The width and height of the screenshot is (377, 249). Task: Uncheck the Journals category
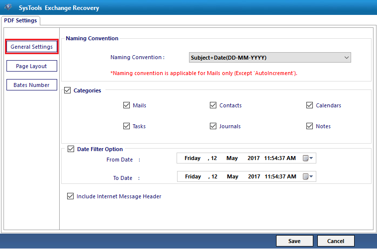(x=213, y=126)
